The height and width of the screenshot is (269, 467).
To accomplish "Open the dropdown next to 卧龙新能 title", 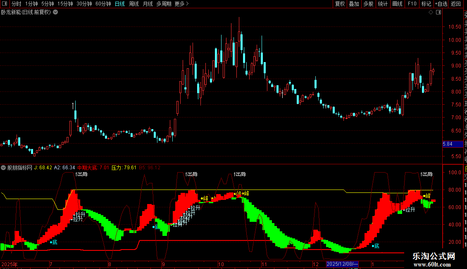I will (55, 12).
